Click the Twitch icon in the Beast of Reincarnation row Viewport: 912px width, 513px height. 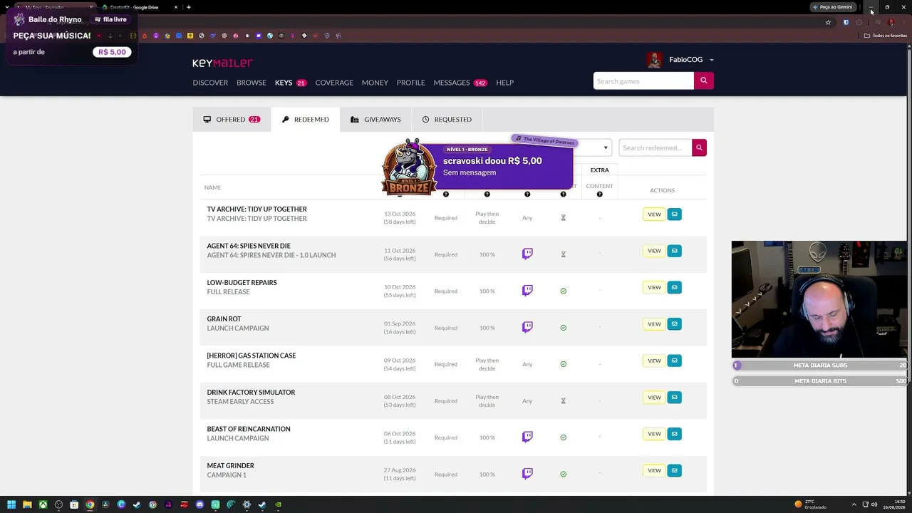click(x=527, y=437)
